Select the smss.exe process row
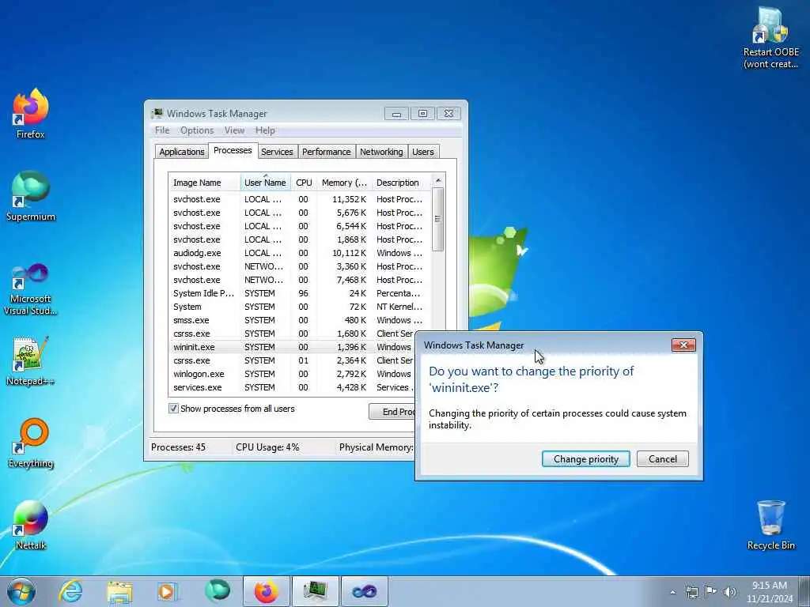Screen dimensions: 810x607 click(300, 320)
